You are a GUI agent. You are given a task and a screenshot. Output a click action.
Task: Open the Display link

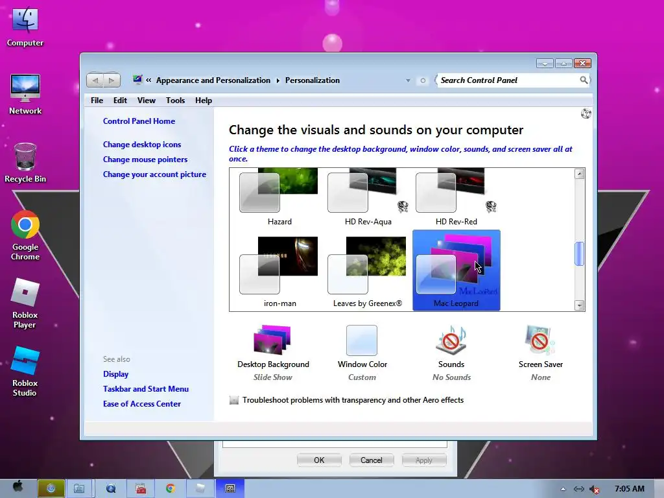click(115, 374)
